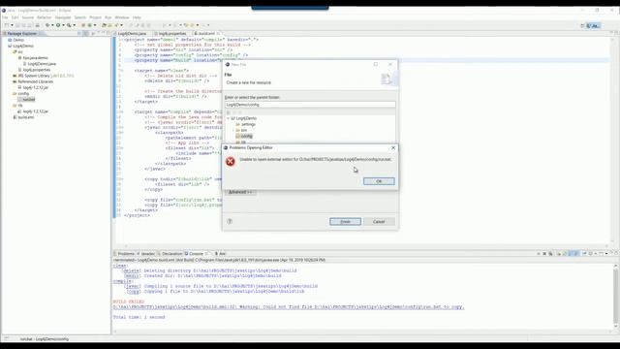Open the Refactor menu
620x349 pixels.
pyautogui.click(x=45, y=17)
